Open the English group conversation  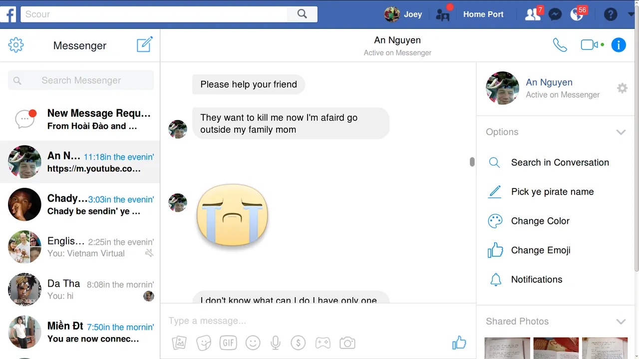(x=80, y=247)
